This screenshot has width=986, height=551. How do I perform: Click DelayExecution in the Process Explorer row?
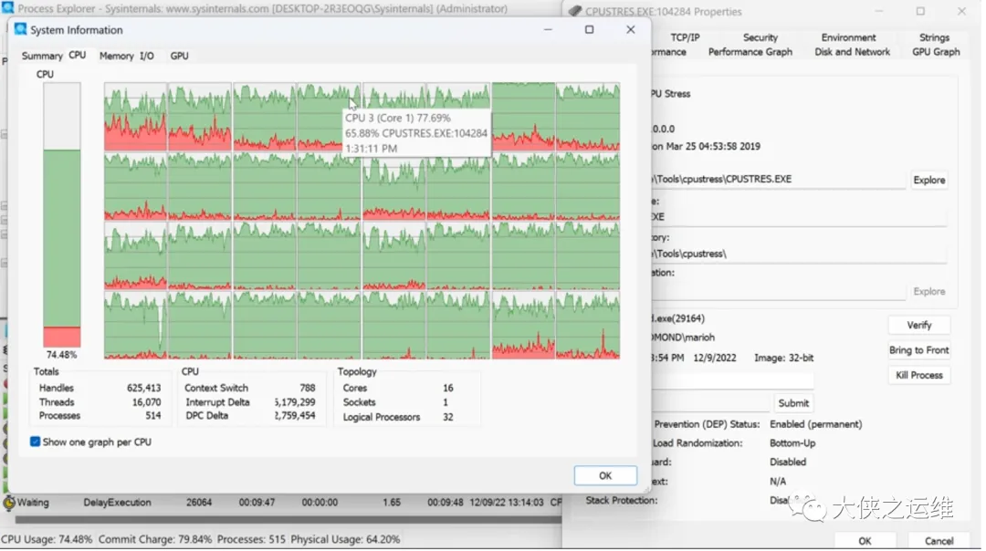(118, 504)
